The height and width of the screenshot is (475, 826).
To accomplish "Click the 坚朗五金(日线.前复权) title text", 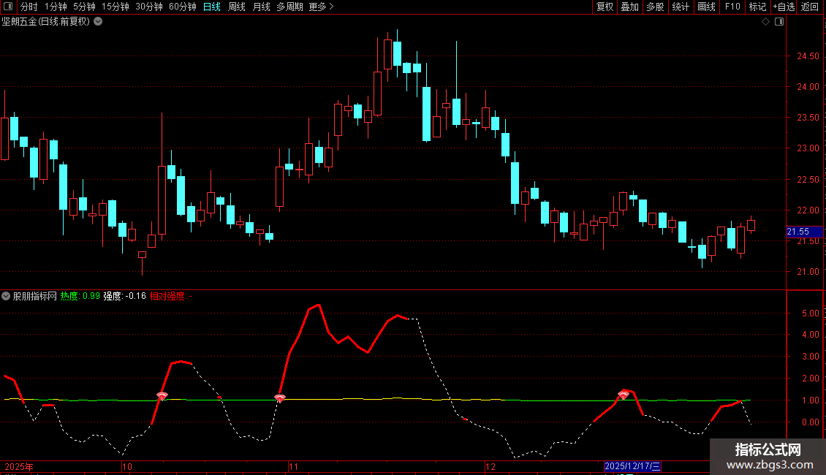I will [46, 22].
